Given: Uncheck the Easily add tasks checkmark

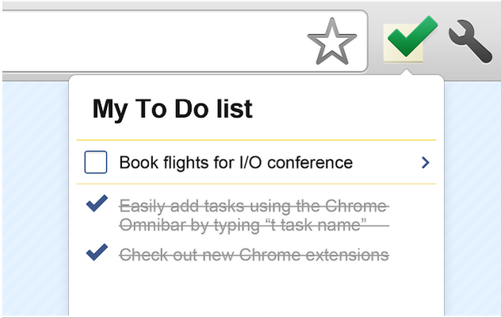Looking at the screenshot, I should (x=96, y=206).
